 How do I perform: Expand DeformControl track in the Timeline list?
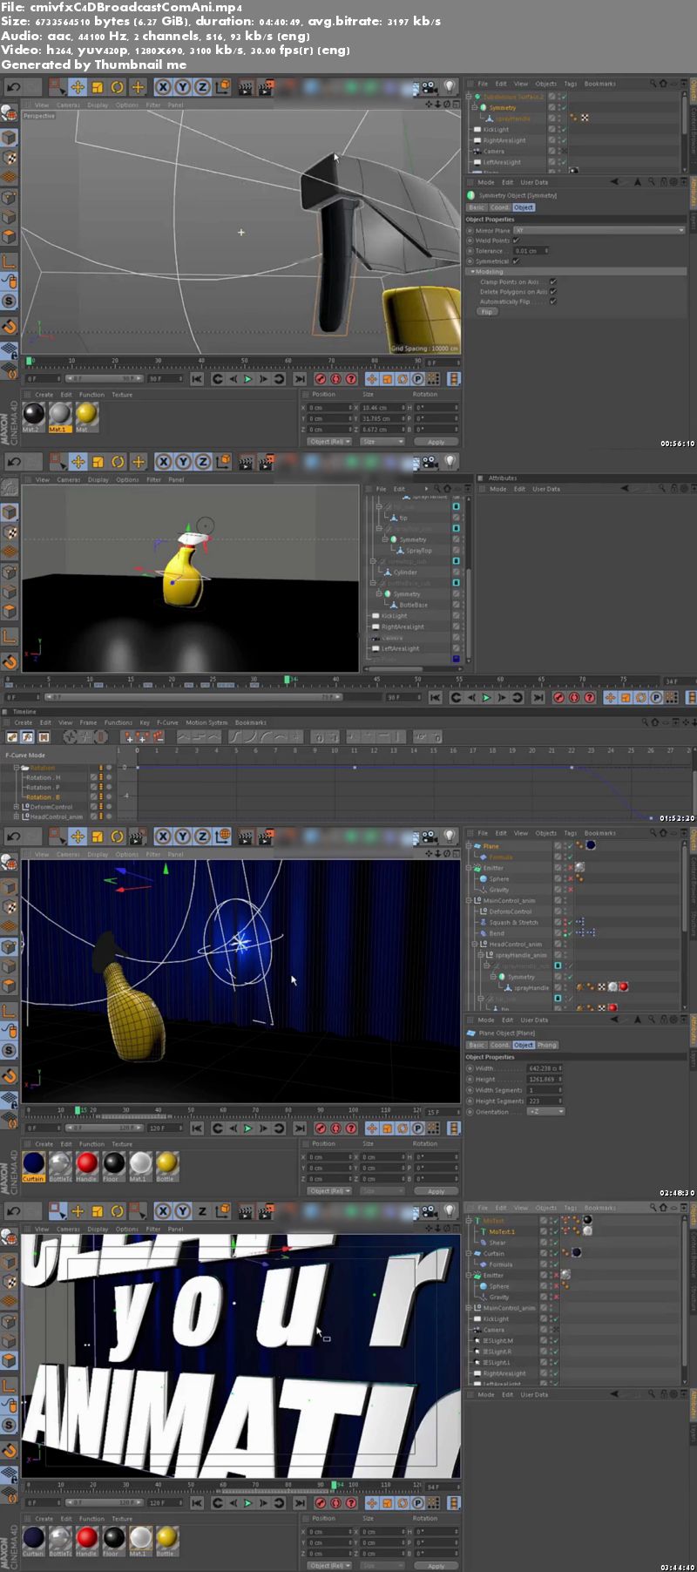coord(16,807)
